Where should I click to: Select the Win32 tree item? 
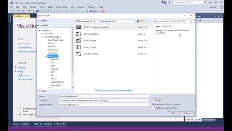click(x=54, y=79)
